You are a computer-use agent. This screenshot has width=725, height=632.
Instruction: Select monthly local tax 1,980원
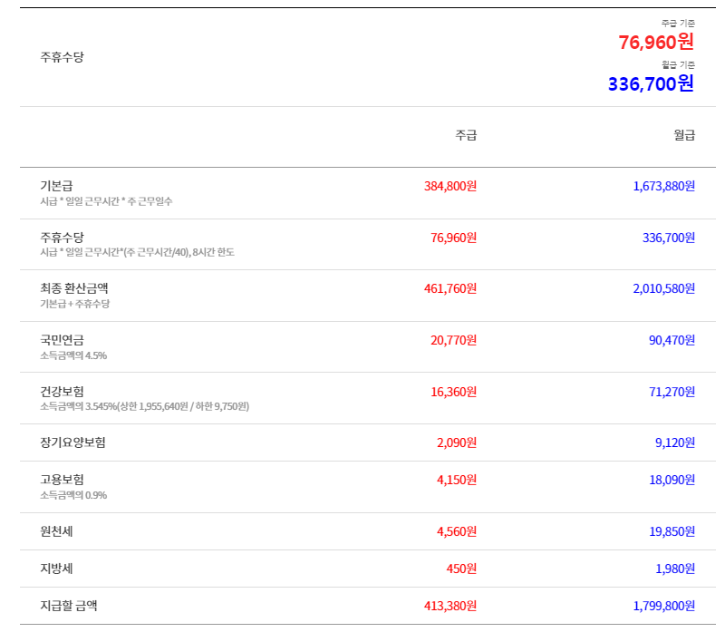(675, 569)
